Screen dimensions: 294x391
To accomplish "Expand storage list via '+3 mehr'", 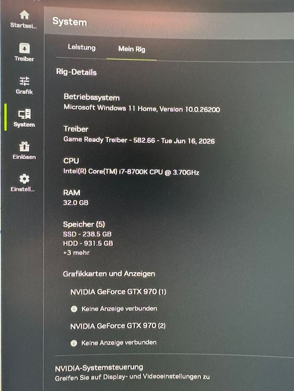I will point(76,252).
